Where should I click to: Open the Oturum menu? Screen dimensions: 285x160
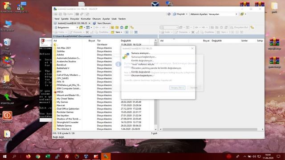click(96, 19)
